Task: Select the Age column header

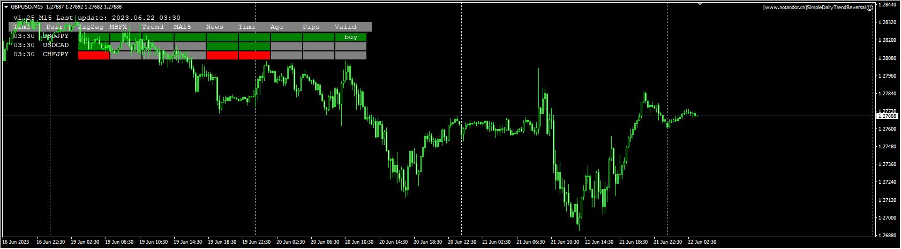Action: [277, 27]
